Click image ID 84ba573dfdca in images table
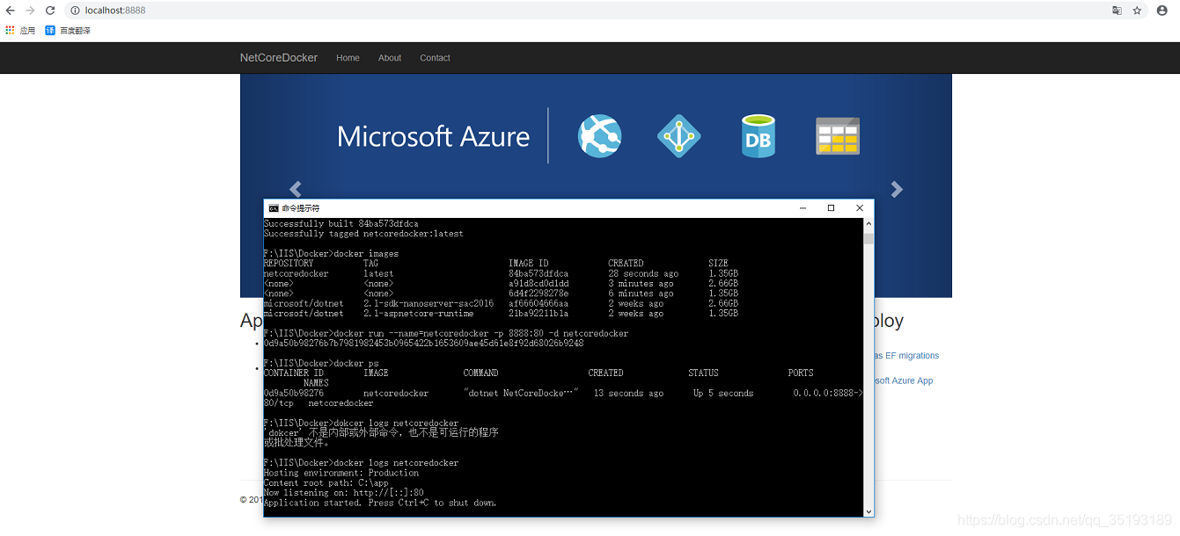1180x536 pixels. (539, 273)
